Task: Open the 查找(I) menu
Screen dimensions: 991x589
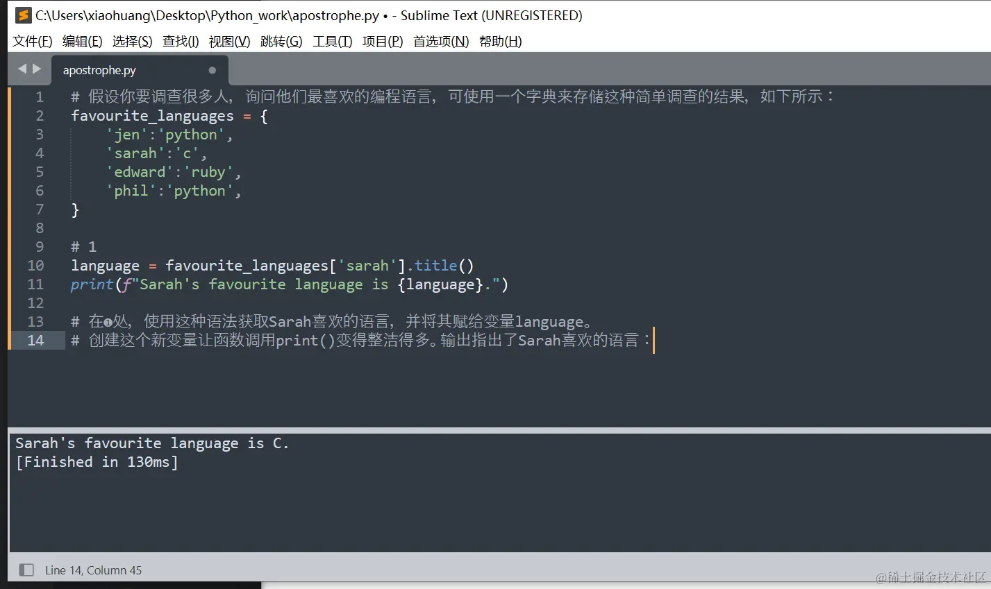Action: coord(181,41)
